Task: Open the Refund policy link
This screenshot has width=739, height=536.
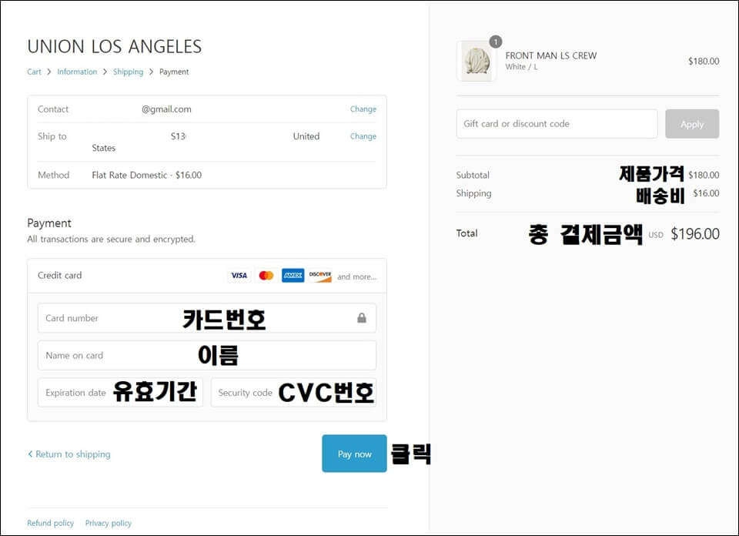Action: pos(51,523)
